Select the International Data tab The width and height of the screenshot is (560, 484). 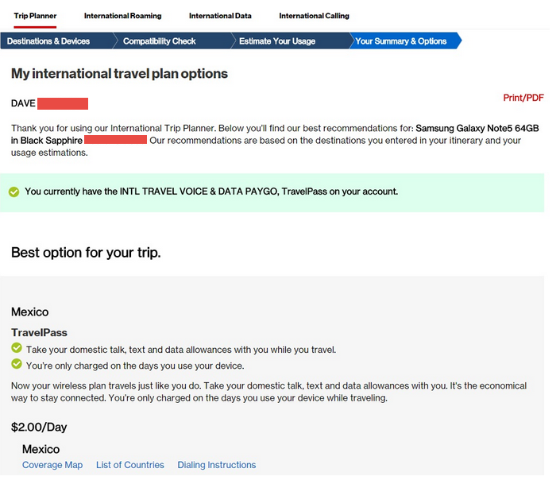[220, 16]
